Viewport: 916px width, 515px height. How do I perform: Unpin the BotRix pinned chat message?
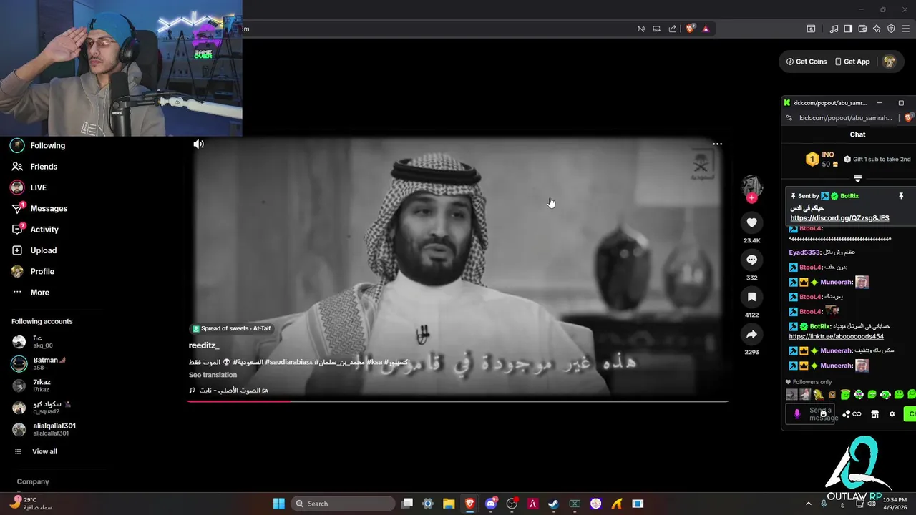coord(901,196)
